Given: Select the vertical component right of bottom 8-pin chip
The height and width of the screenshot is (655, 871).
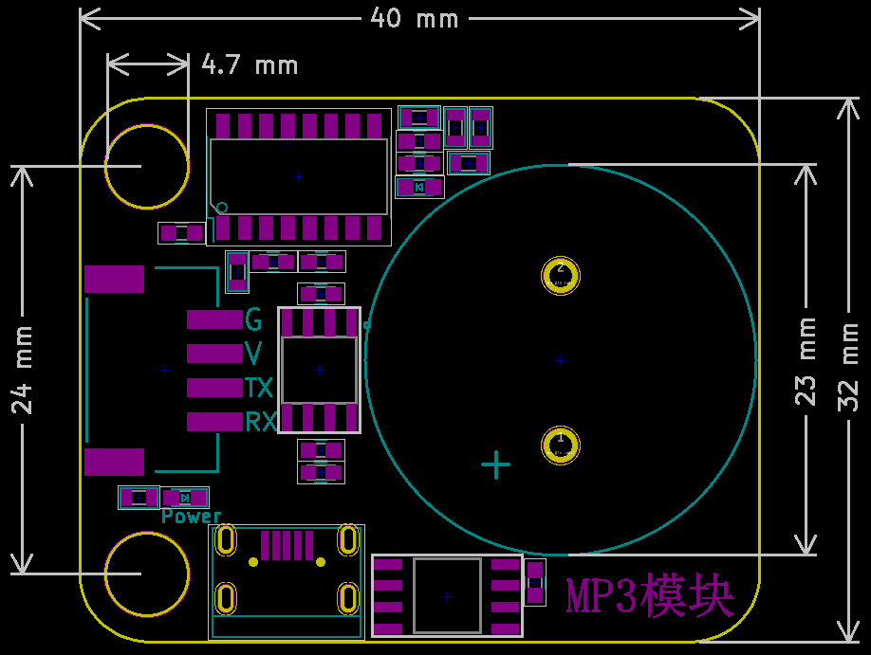Looking at the screenshot, I should (x=535, y=582).
